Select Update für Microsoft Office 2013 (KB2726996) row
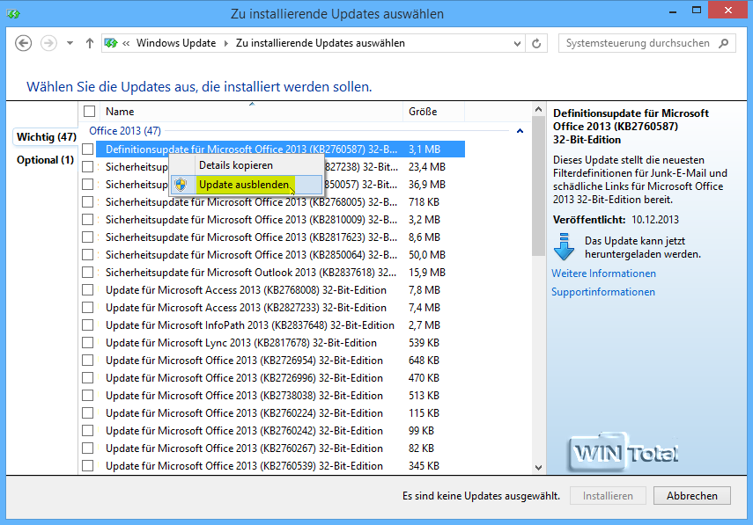Image resolution: width=753 pixels, height=525 pixels. [280, 378]
